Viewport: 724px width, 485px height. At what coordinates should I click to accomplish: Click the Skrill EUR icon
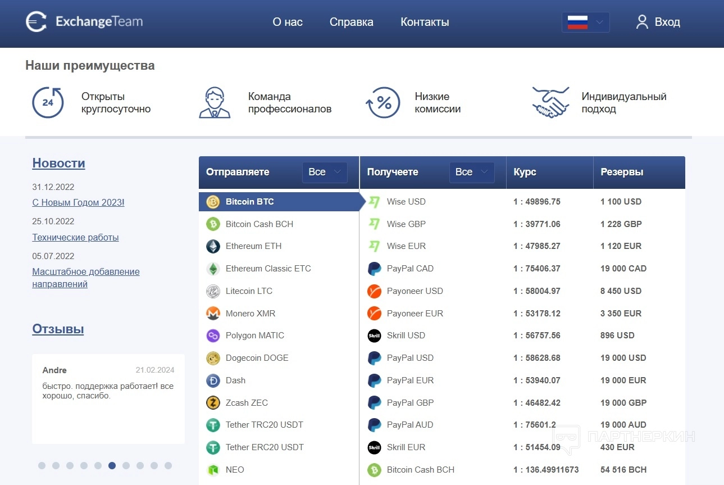click(x=374, y=447)
